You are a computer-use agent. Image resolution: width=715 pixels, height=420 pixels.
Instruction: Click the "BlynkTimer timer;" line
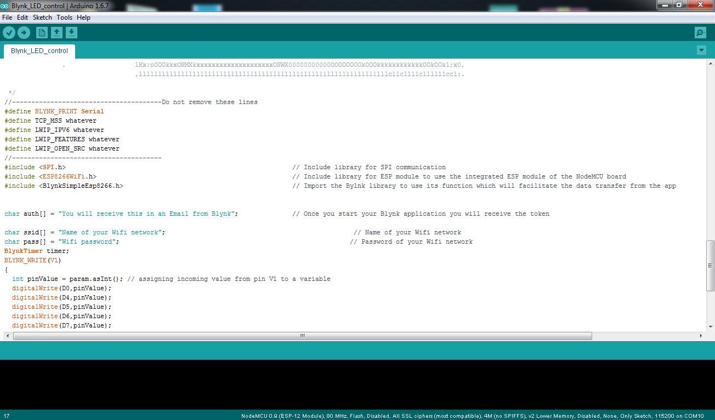[37, 251]
